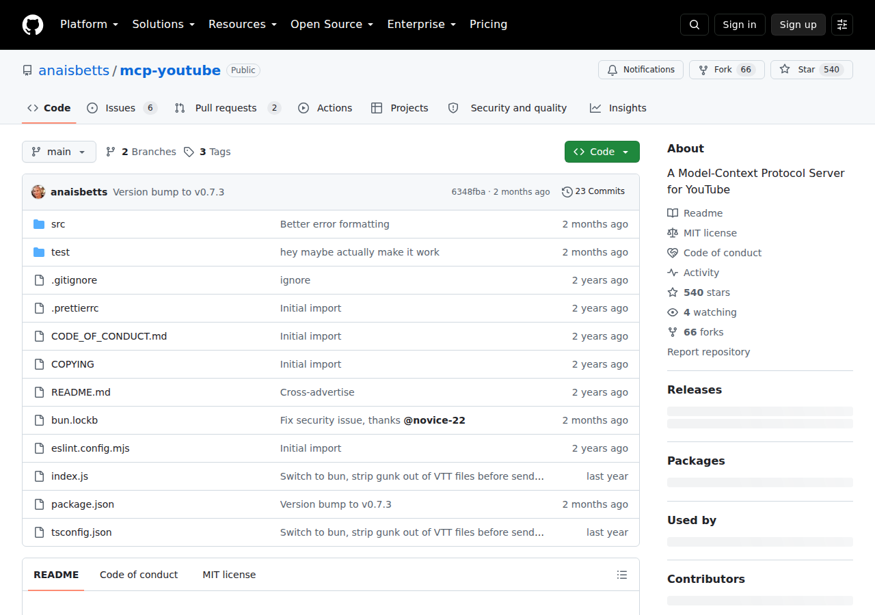Switch to the Projects tab

point(400,108)
